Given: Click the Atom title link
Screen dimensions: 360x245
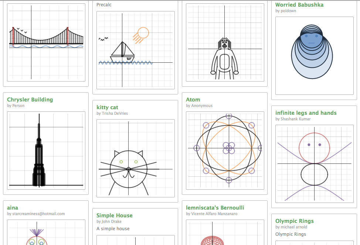Looking at the screenshot, I should pos(193,100).
